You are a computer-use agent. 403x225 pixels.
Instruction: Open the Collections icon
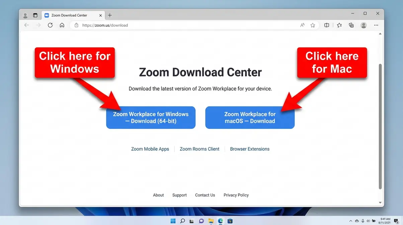(351, 25)
